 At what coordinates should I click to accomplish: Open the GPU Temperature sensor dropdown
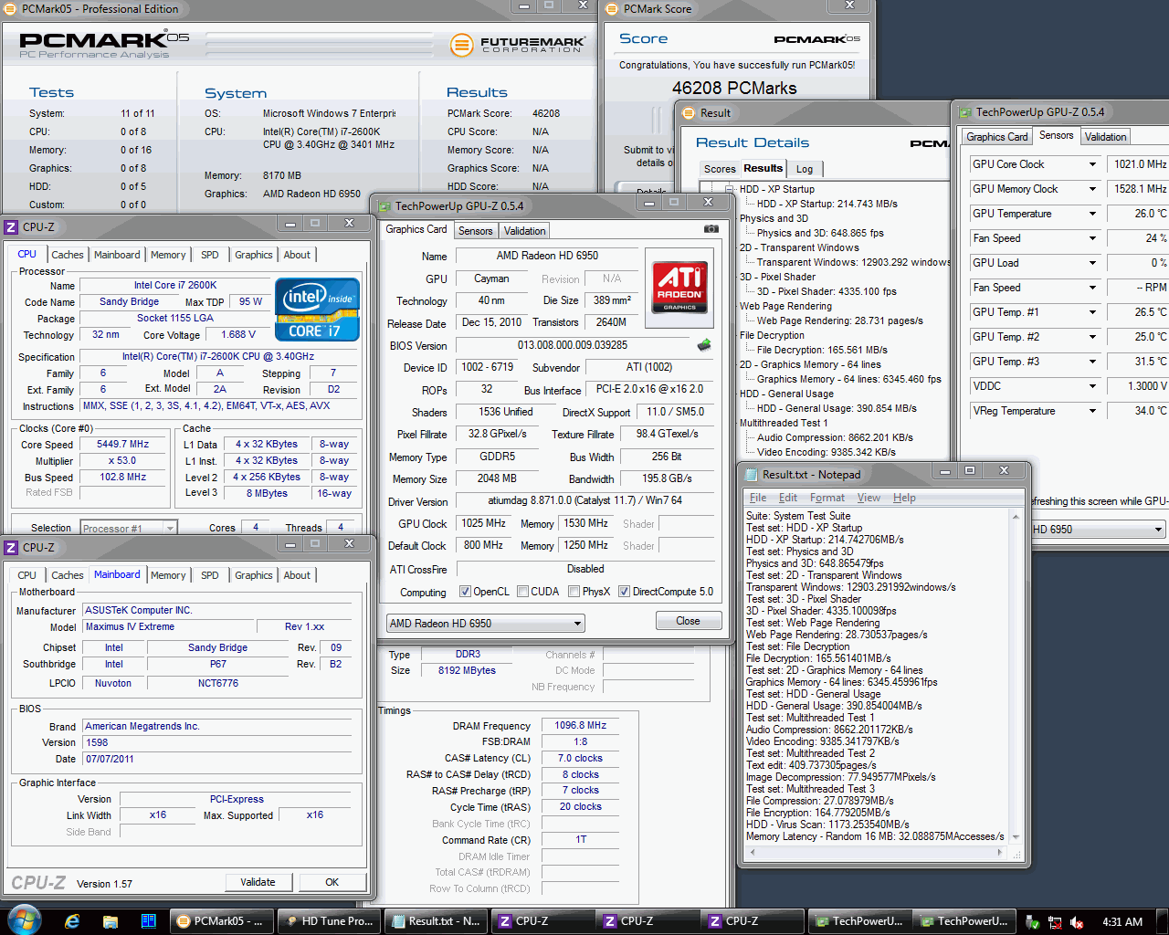(1092, 214)
